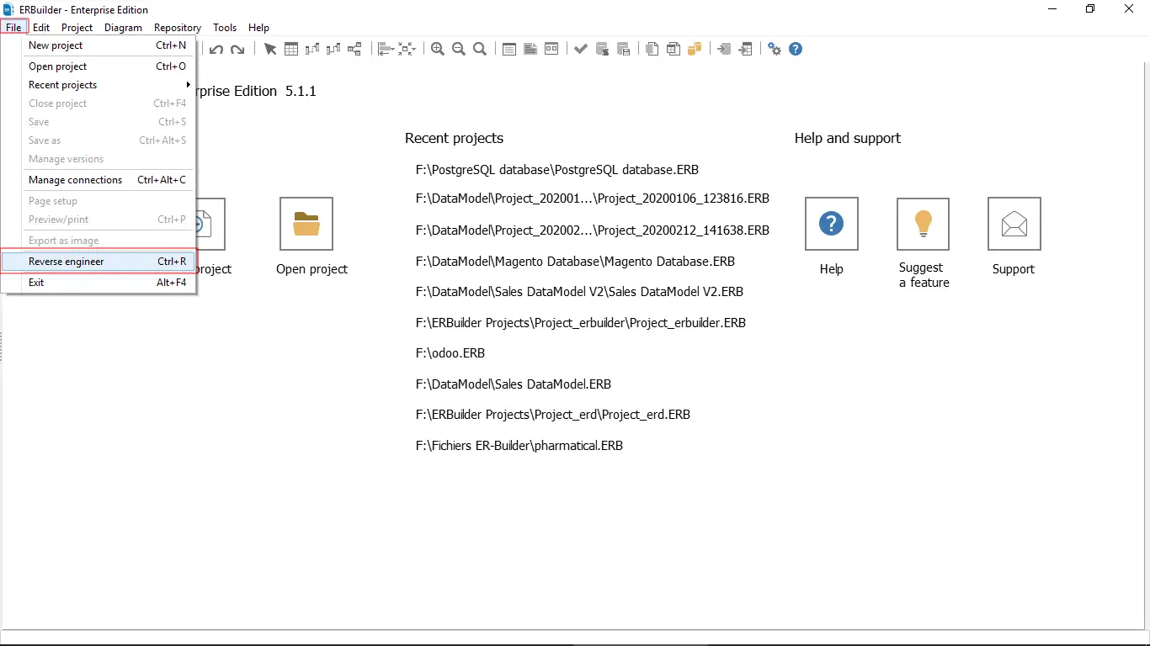The height and width of the screenshot is (646, 1150).
Task: Open the Edit menu
Action: pos(41,28)
